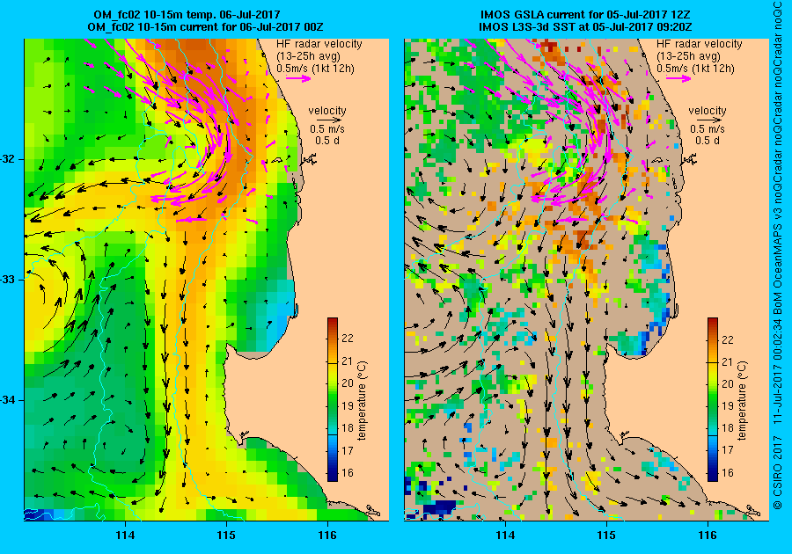Click color bar value 20 in OM_fc02 map
The image size is (792, 554).
pos(348,383)
